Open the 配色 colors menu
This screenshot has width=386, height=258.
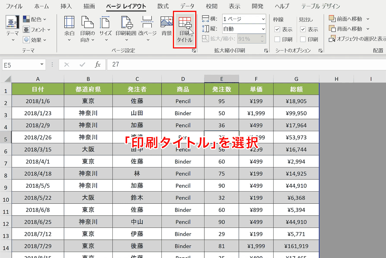(x=35, y=19)
